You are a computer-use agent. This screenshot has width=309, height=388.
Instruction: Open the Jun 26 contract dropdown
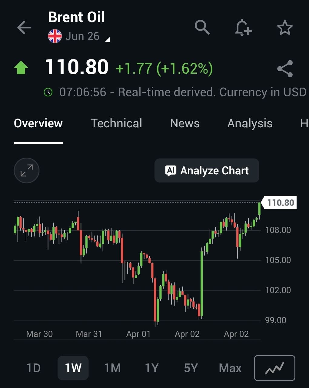tap(107, 39)
